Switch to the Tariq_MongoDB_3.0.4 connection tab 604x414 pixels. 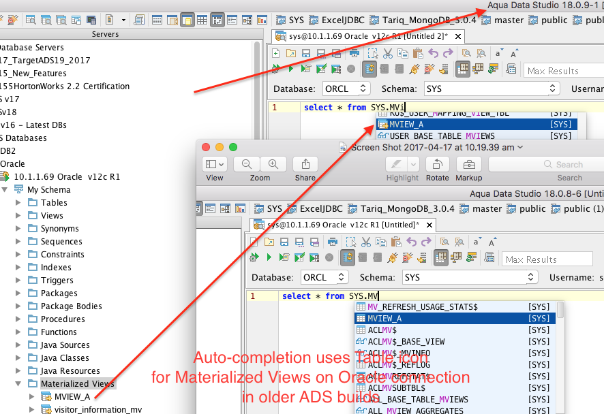coord(423,20)
